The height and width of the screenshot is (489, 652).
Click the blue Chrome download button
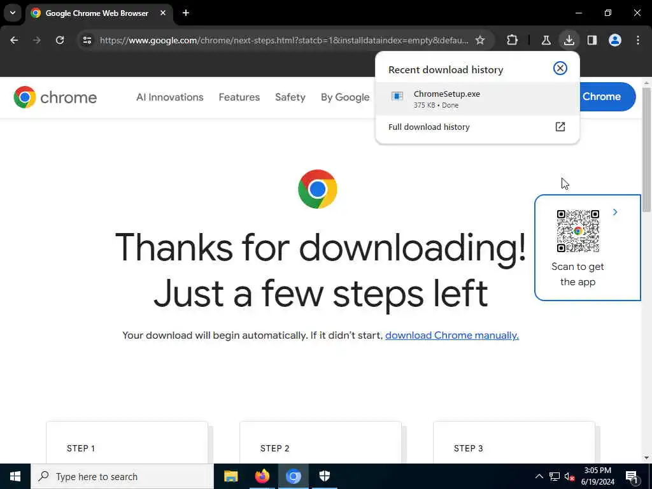(607, 97)
